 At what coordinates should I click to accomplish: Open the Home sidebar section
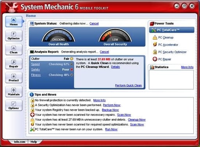click(14, 21)
